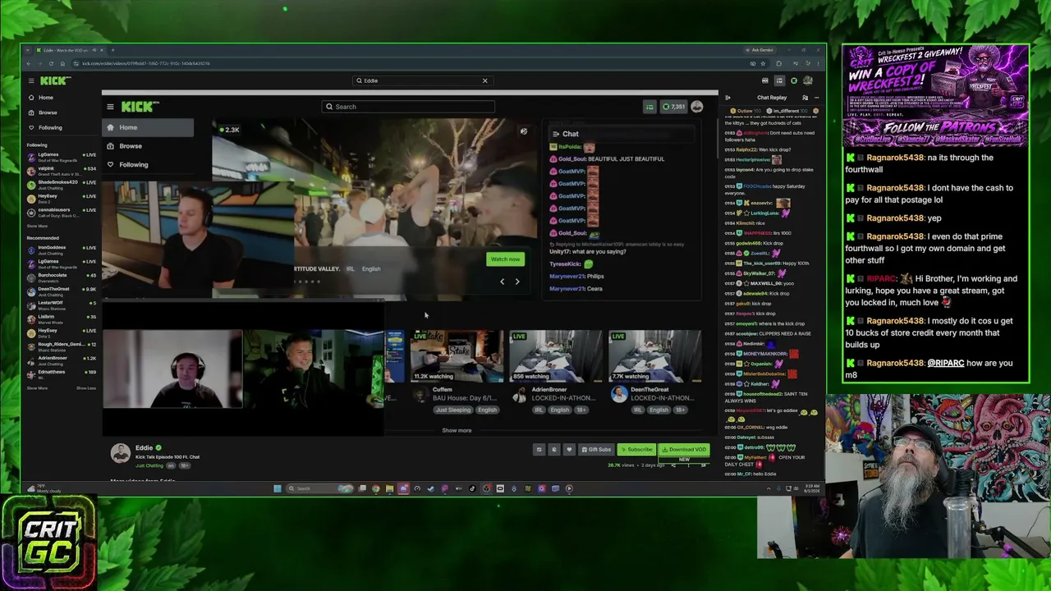Select cannabisusers in the Following list

tap(62, 212)
